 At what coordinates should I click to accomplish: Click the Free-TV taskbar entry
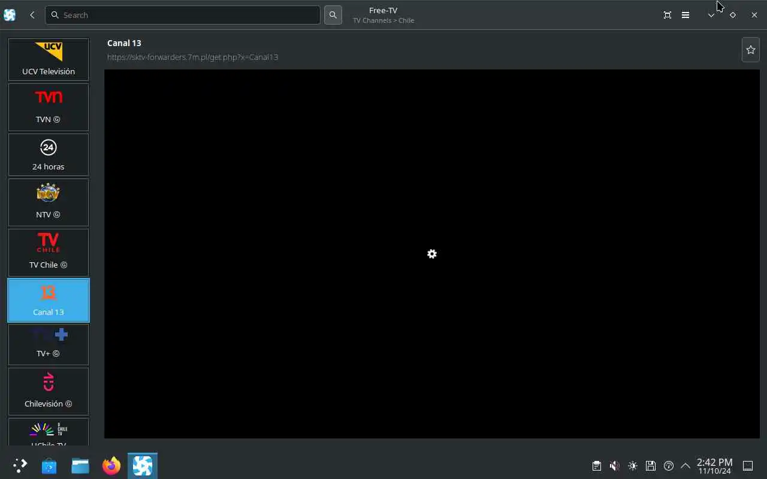(x=143, y=465)
